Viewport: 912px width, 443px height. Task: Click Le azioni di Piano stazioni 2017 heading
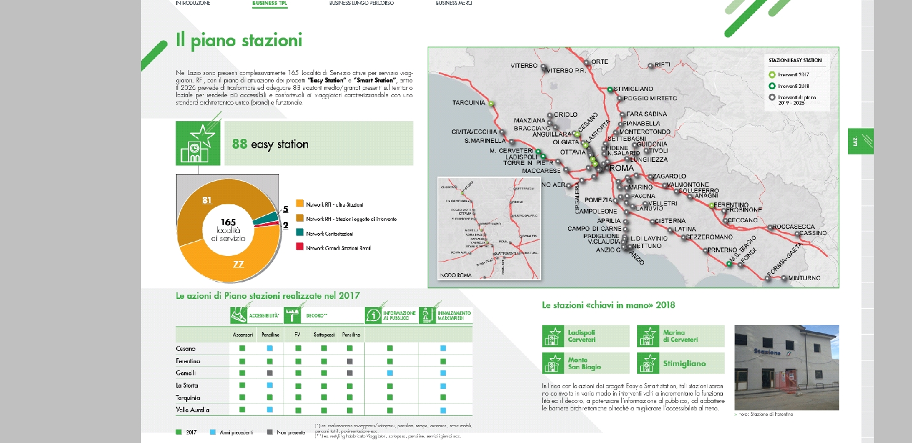pyautogui.click(x=267, y=296)
